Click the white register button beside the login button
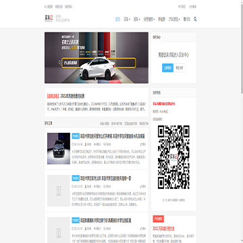This screenshot has width=243, height=243. (x=180, y=67)
